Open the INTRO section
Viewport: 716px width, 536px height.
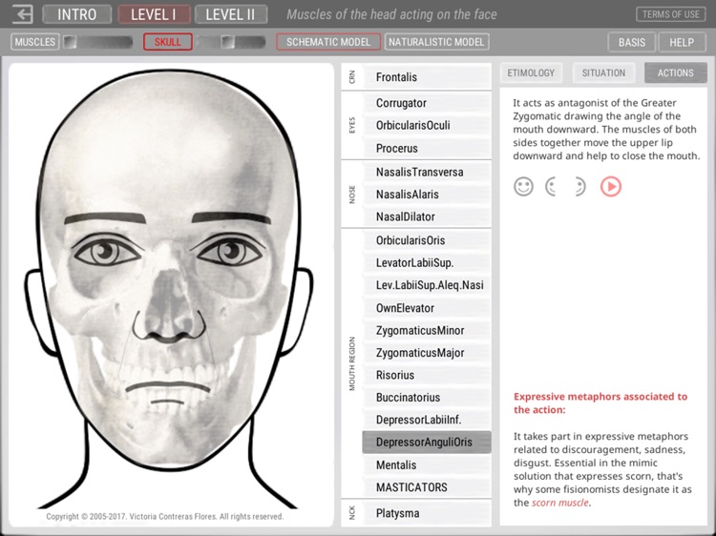tap(76, 14)
